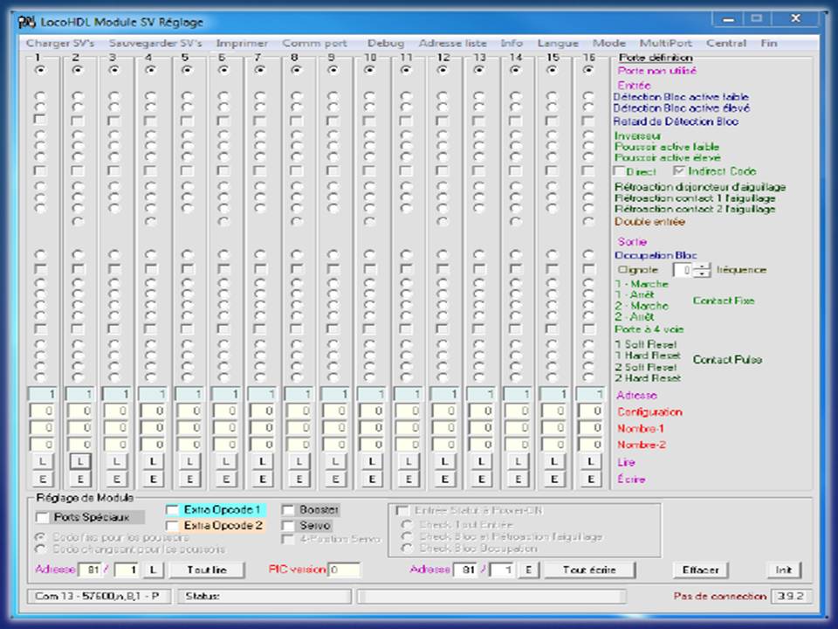Click the Clignote fréquence value field
The height and width of the screenshot is (629, 838).
tap(683, 270)
